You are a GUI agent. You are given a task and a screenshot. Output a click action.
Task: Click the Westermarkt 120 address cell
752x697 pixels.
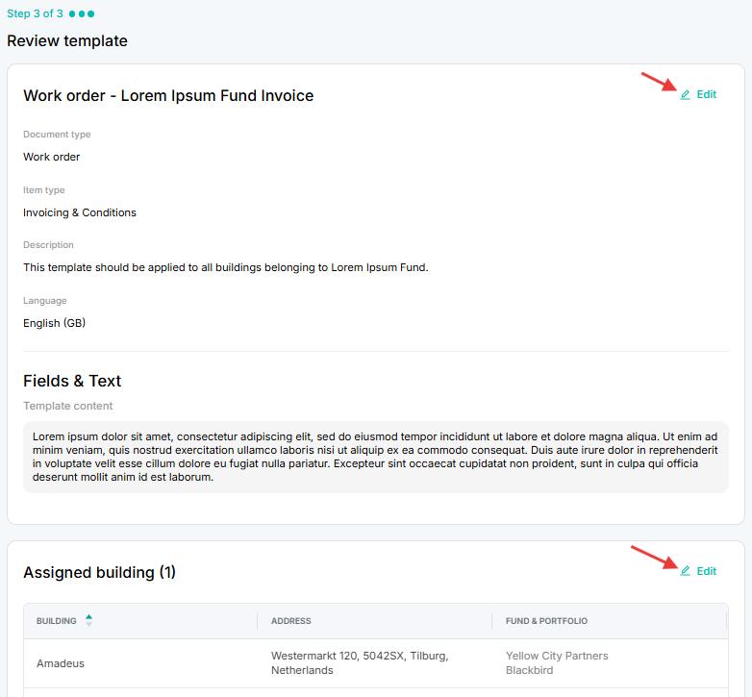pyautogui.click(x=360, y=663)
